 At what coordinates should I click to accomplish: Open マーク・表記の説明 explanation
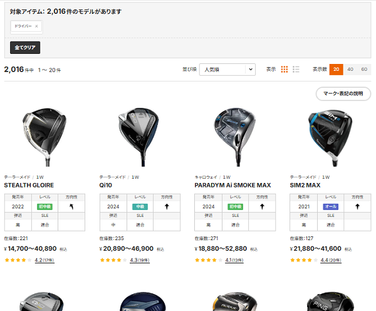(x=343, y=93)
